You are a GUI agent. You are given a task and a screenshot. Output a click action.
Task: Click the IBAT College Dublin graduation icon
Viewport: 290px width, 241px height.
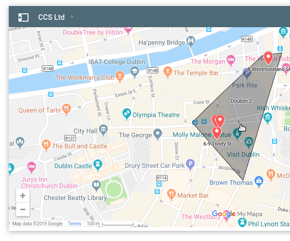[x=134, y=72]
